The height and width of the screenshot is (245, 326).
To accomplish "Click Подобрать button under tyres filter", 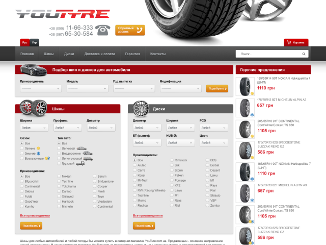I will (x=31, y=226).
